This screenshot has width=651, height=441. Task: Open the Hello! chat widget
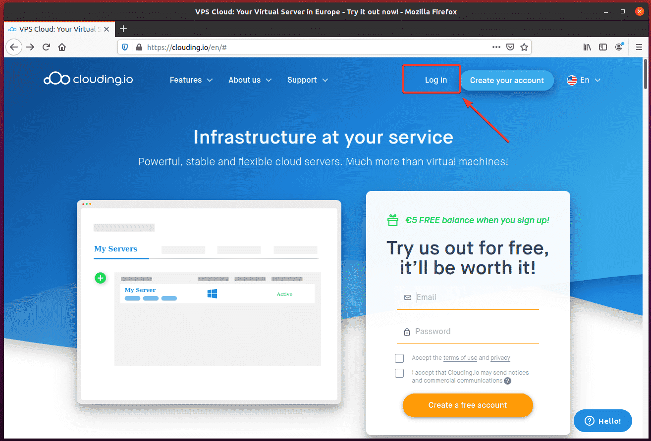(x=603, y=421)
